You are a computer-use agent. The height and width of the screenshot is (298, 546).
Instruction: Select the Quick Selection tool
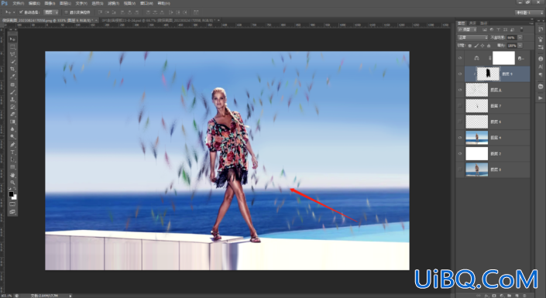(12, 62)
